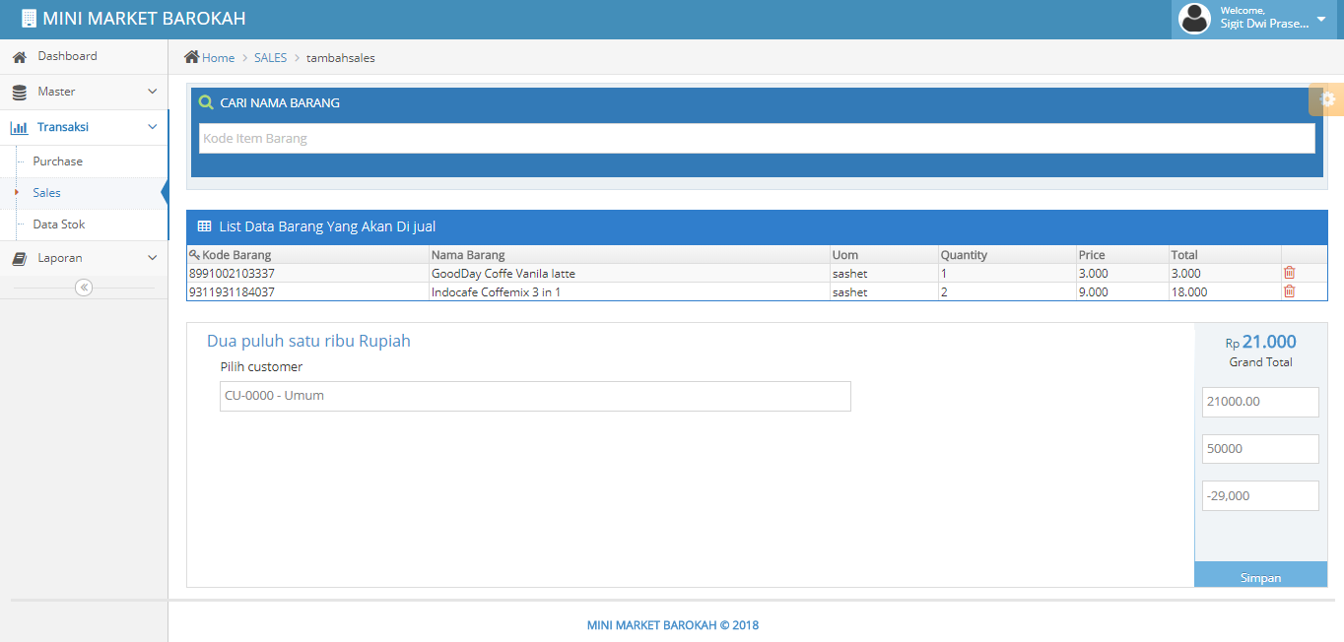Open the settings gear panel button

click(1326, 99)
